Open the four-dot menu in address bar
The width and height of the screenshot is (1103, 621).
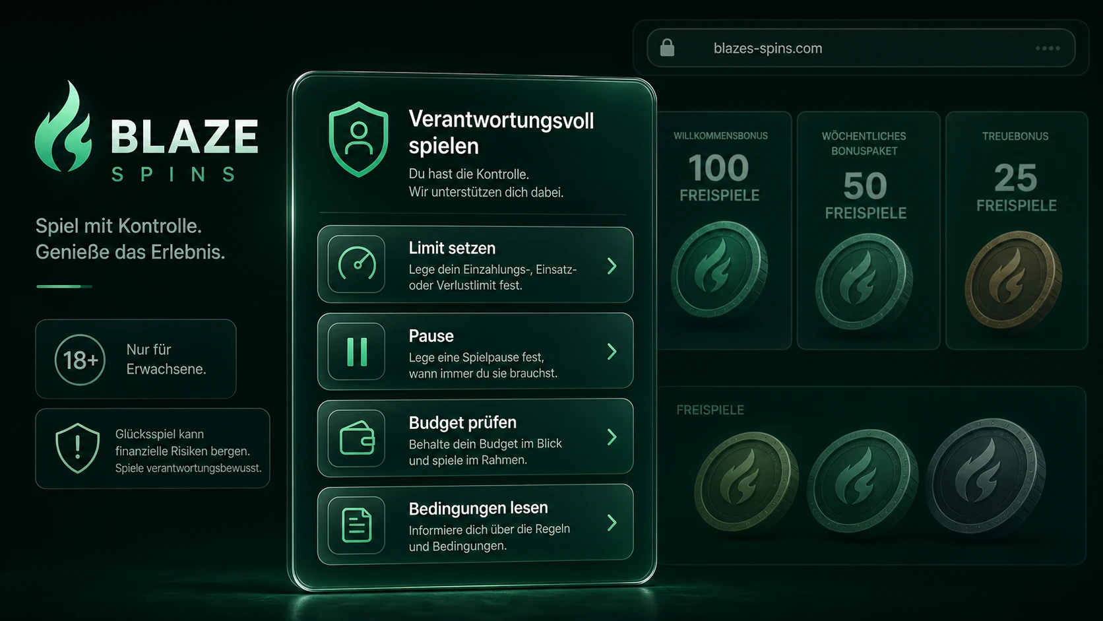[1048, 48]
